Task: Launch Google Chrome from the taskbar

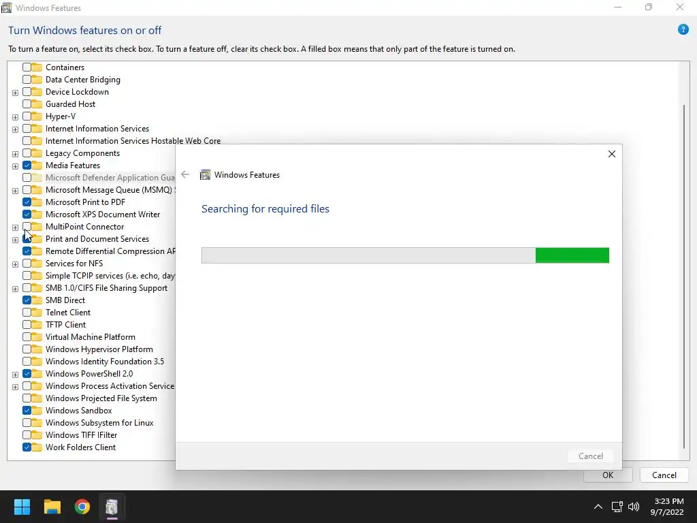Action: (82, 507)
